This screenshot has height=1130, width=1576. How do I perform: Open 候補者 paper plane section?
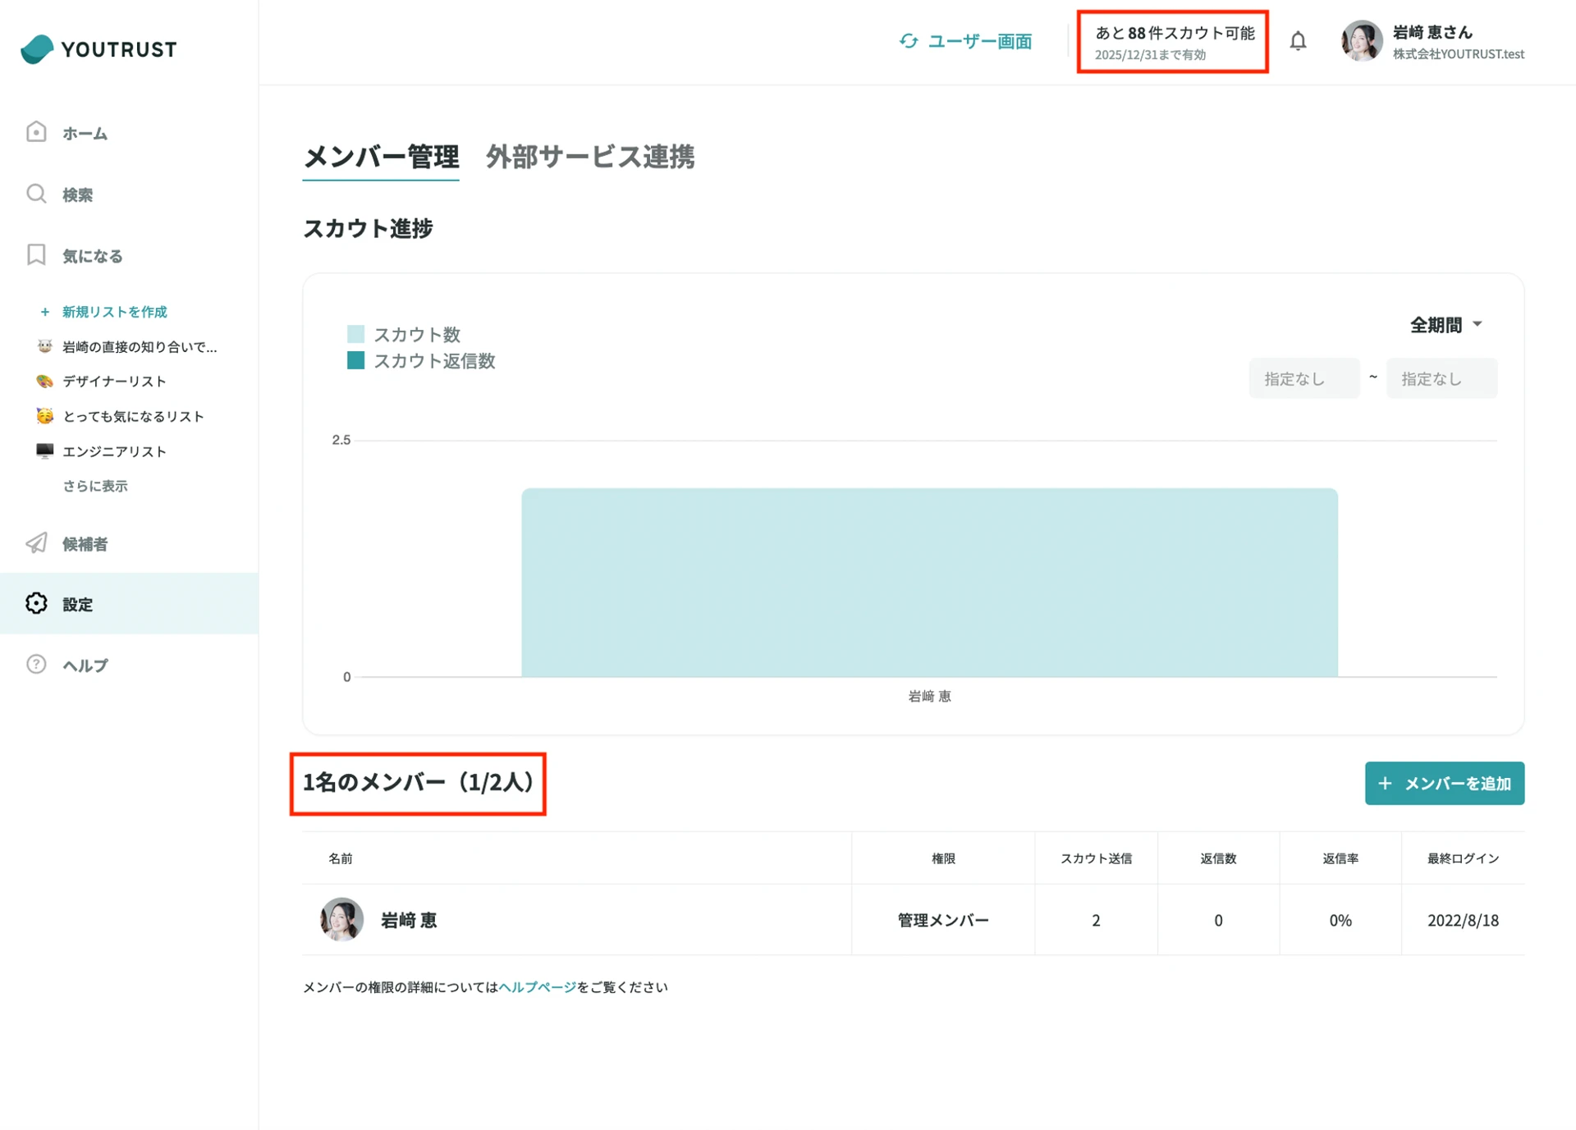click(x=85, y=544)
